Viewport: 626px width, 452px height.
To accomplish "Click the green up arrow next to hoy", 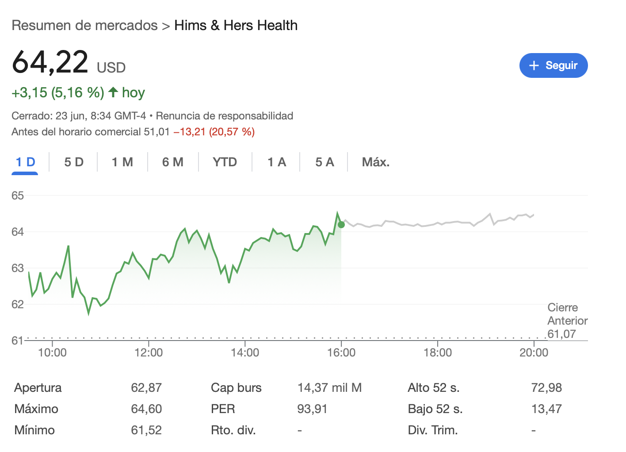I will pyautogui.click(x=113, y=92).
